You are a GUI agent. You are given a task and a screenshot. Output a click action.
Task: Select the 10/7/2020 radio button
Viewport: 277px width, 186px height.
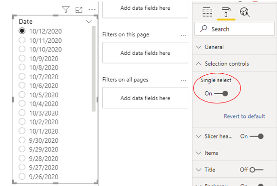click(22, 76)
